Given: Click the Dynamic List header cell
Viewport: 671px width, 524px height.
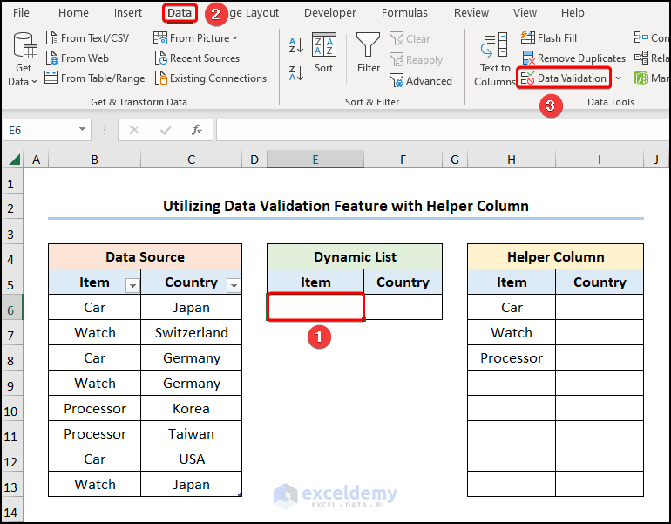Looking at the screenshot, I should point(355,256).
